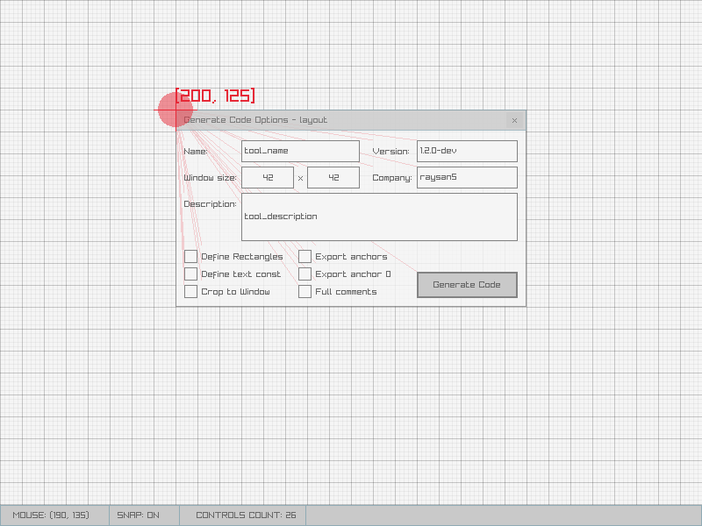Viewport: 702px width, 526px height.
Task: Click the Company field containing raysan5
Action: [x=467, y=177]
